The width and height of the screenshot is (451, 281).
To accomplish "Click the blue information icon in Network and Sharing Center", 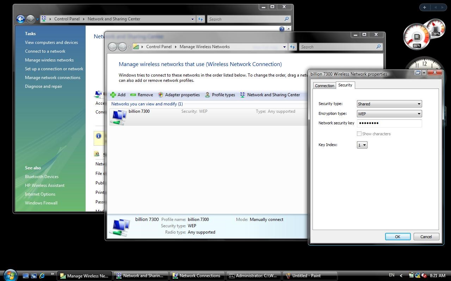I will coord(99,136).
